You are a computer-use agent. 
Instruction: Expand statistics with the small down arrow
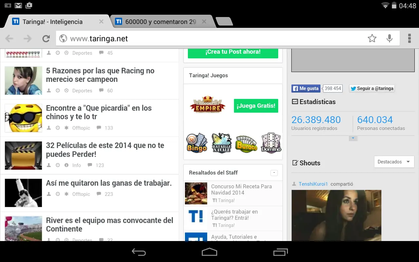pyautogui.click(x=353, y=138)
